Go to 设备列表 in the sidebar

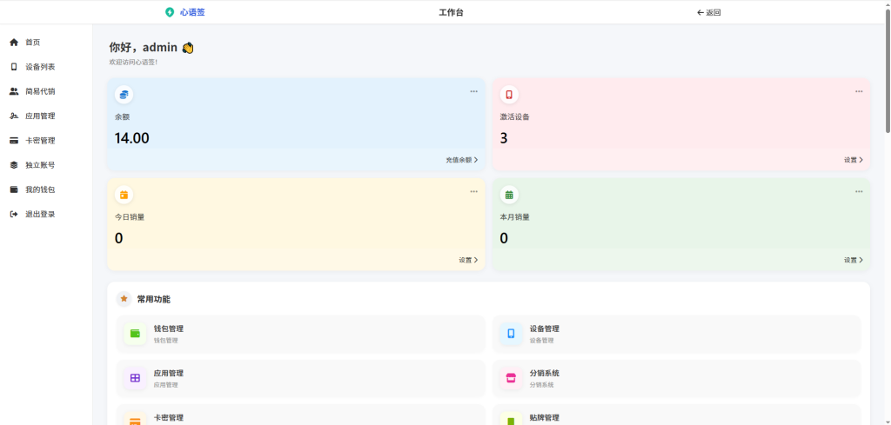click(x=40, y=67)
